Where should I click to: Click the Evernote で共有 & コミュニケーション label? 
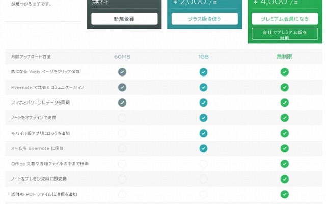(47, 87)
